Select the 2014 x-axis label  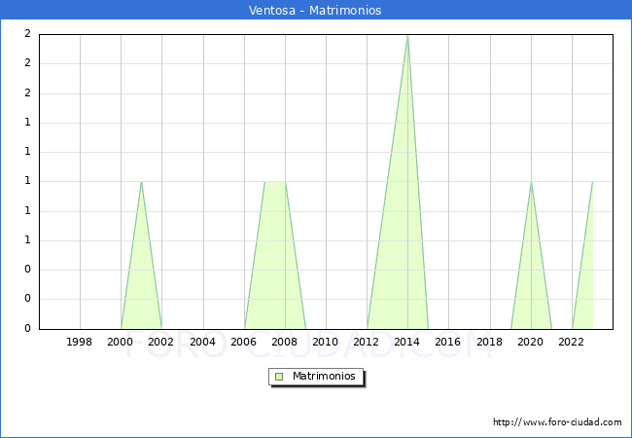click(x=407, y=342)
